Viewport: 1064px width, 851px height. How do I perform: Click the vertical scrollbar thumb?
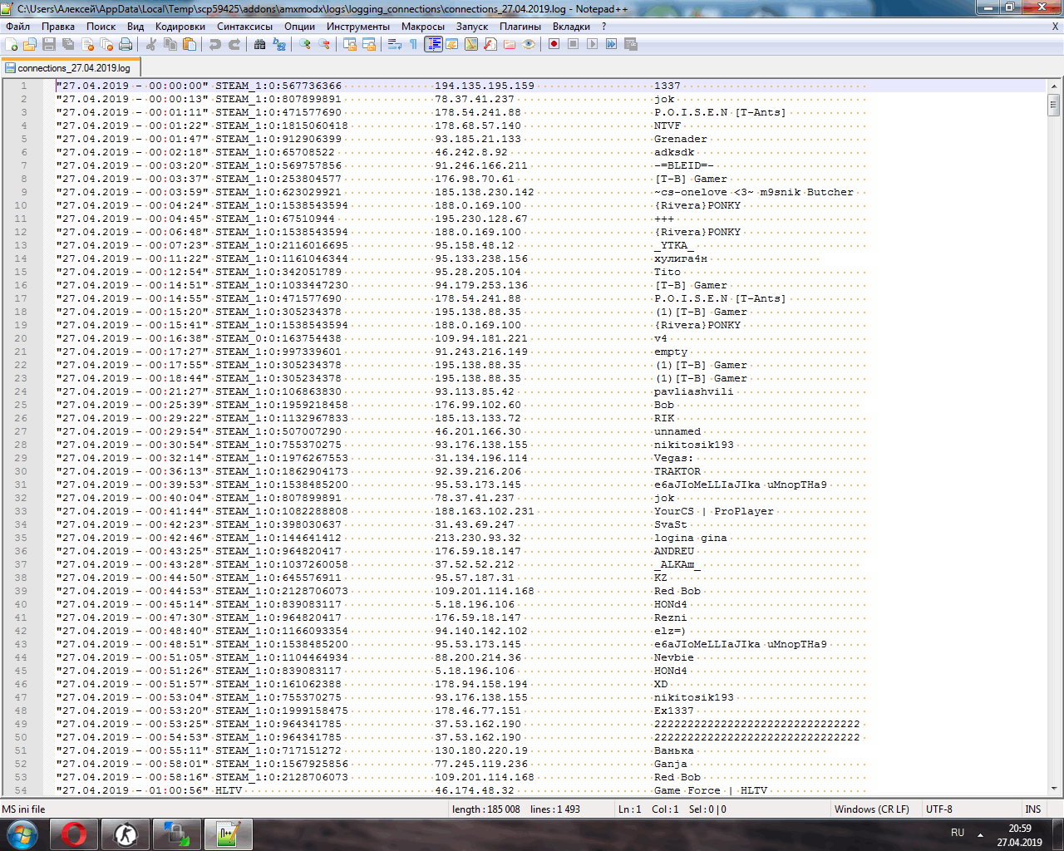(1054, 104)
